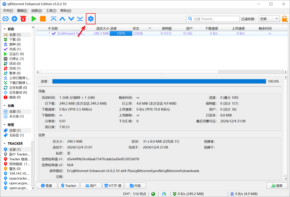
Task: Click the download speed status 0 B/s (249.2 MiB)
Action: tap(188, 194)
